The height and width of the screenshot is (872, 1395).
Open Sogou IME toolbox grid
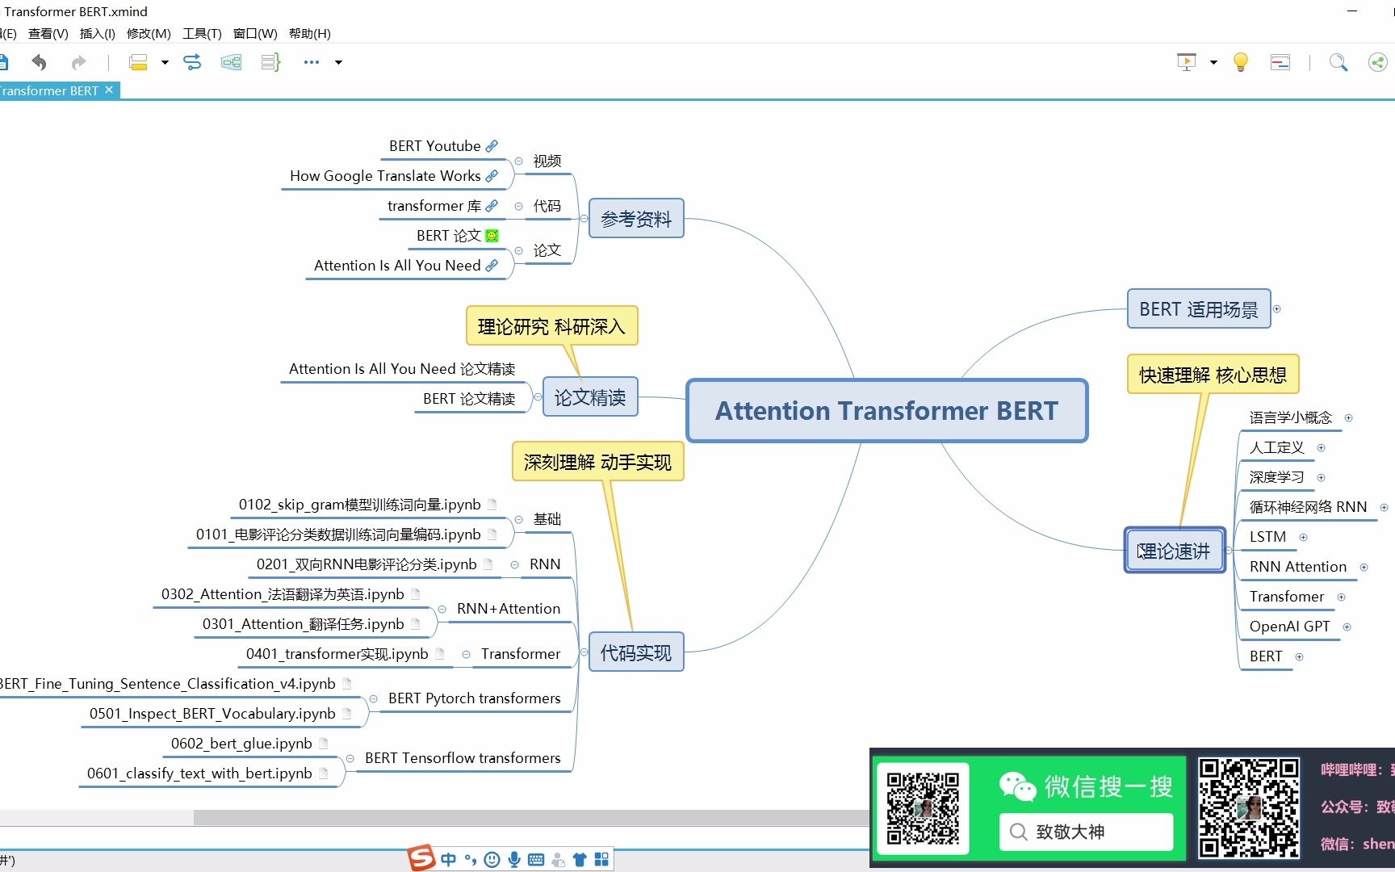(601, 860)
